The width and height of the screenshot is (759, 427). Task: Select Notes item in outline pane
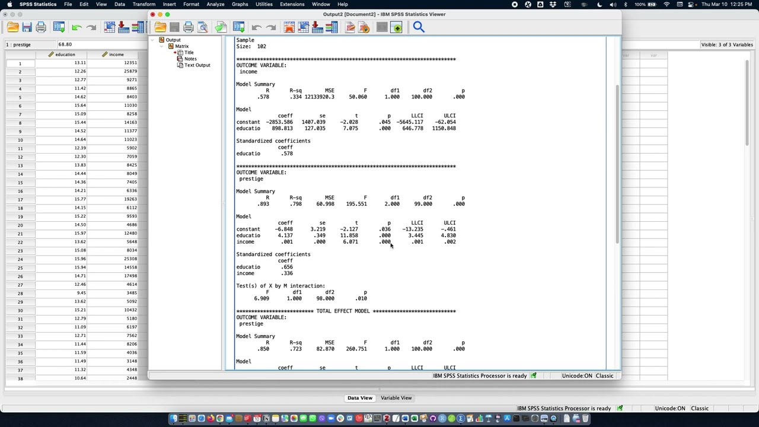tap(190, 59)
